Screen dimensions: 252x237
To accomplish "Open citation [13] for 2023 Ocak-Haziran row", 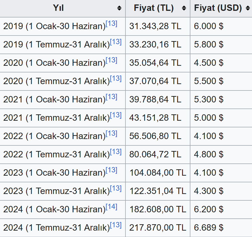I will [x=112, y=170].
